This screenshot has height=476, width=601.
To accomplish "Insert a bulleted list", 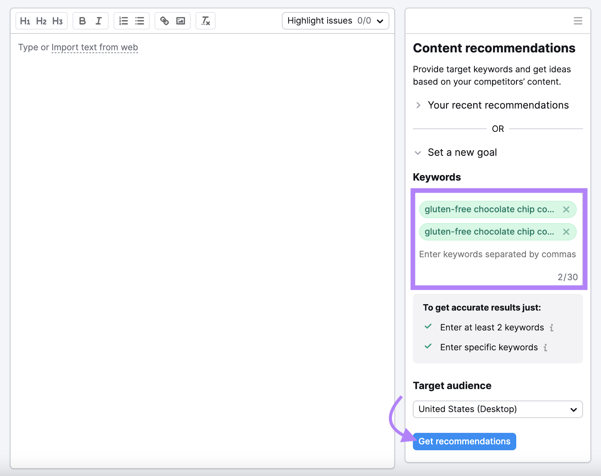I will click(139, 21).
